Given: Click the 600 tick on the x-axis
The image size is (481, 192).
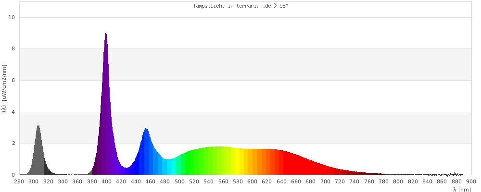Looking at the screenshot, I should 252,181.
